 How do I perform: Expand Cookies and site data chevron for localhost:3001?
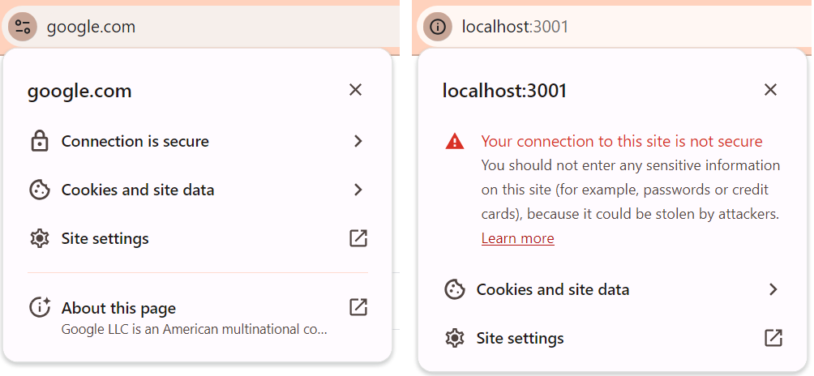coord(773,289)
